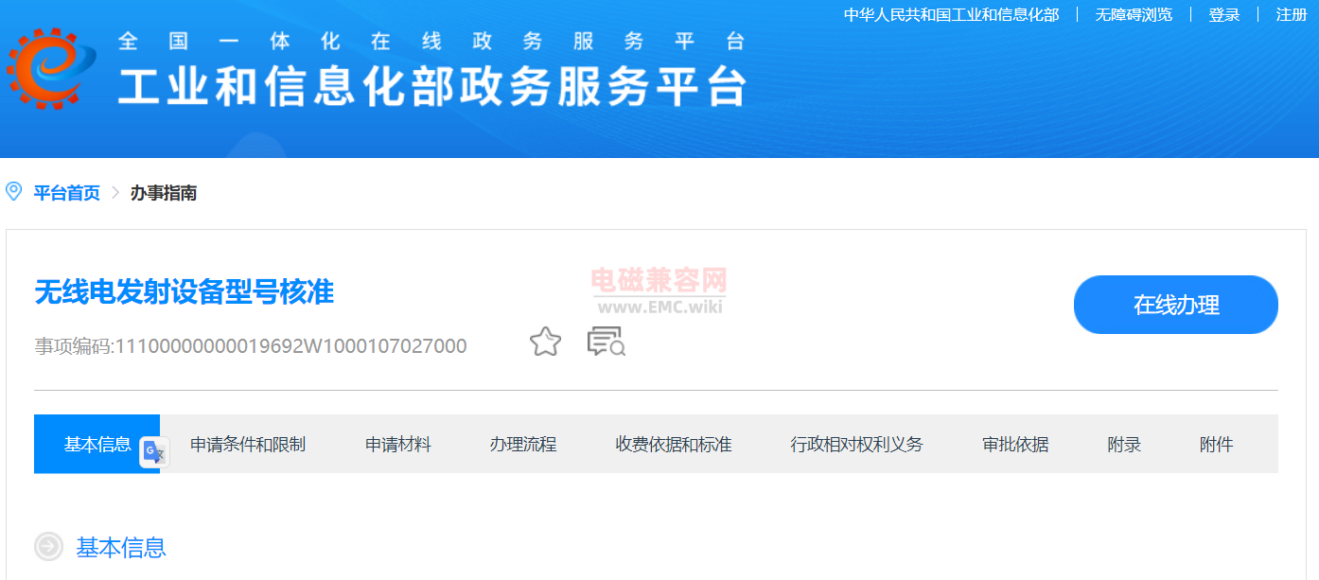Open the 注册 registration link
Viewport: 1319px width, 580px height.
[x=1292, y=14]
